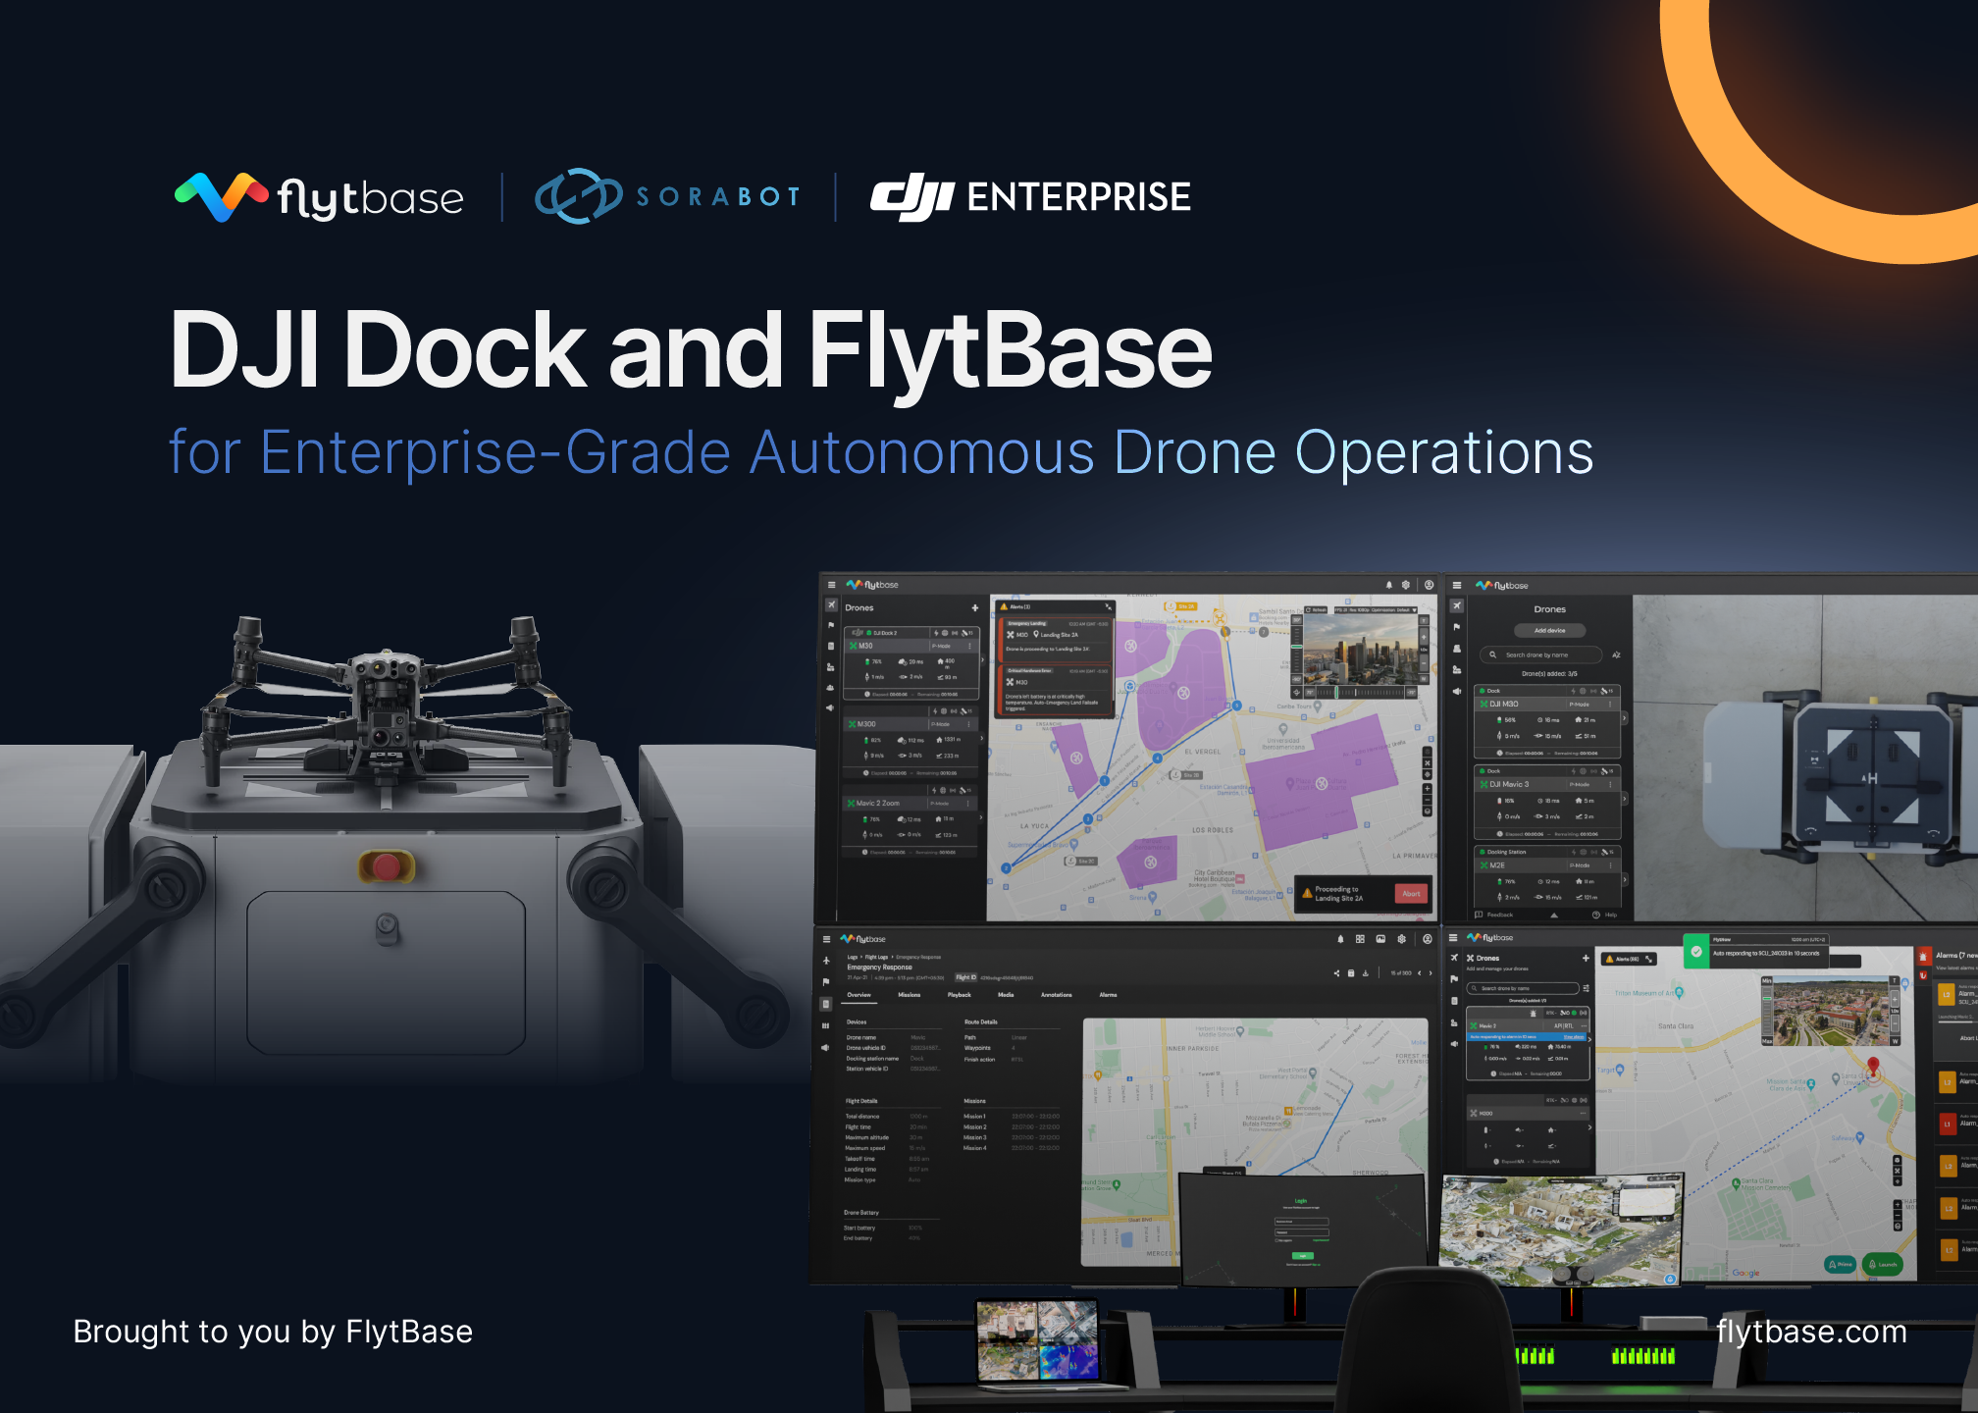
Task: Click the user profile avatar icon
Action: click(x=1428, y=585)
